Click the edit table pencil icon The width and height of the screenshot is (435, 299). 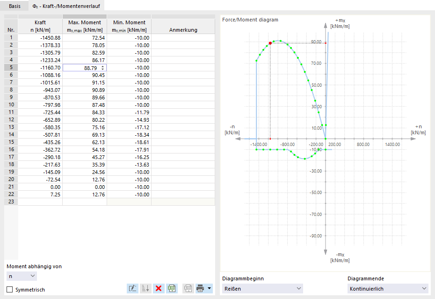tap(133, 288)
